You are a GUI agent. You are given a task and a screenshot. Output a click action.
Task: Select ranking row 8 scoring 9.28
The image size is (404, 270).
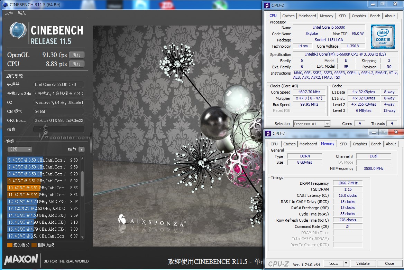pyautogui.click(x=43, y=174)
